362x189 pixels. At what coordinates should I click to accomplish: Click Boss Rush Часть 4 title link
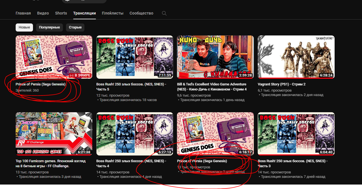point(131,164)
